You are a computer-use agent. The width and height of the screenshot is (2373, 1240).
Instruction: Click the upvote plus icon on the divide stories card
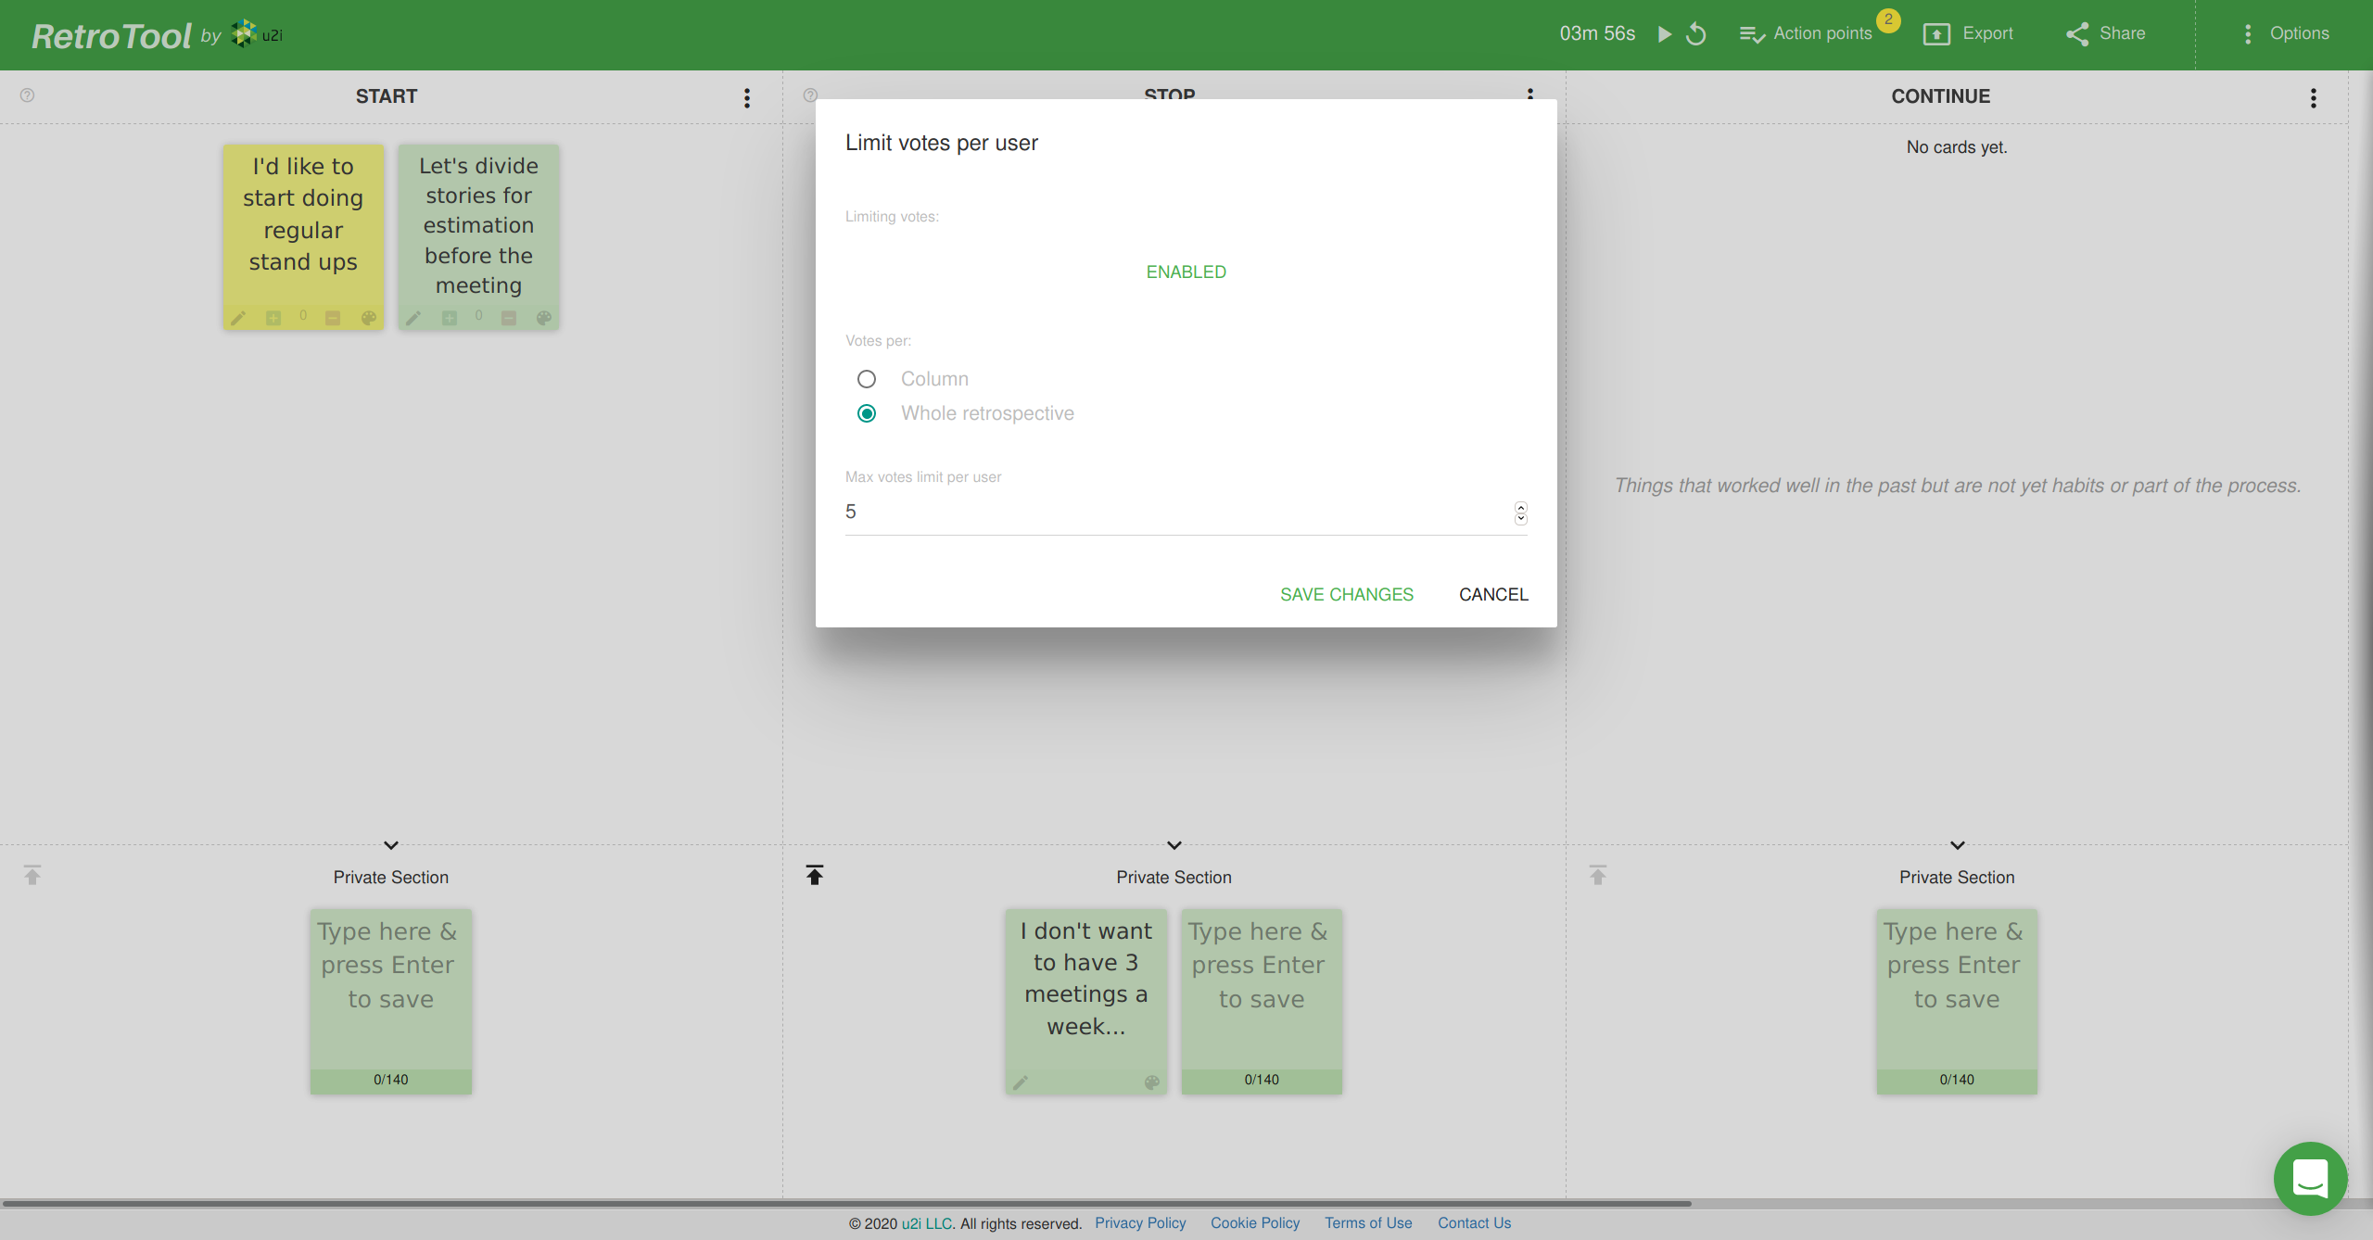click(450, 318)
